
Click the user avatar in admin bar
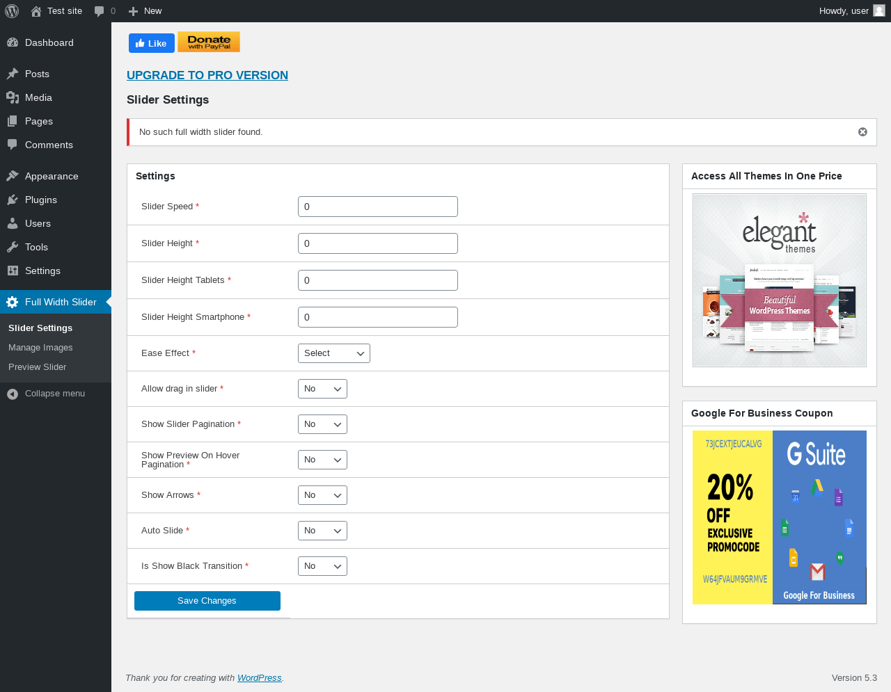pyautogui.click(x=879, y=10)
